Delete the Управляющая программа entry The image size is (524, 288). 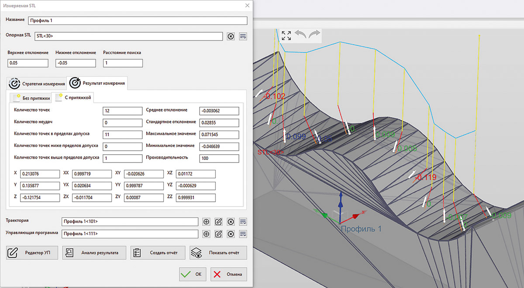click(x=231, y=234)
